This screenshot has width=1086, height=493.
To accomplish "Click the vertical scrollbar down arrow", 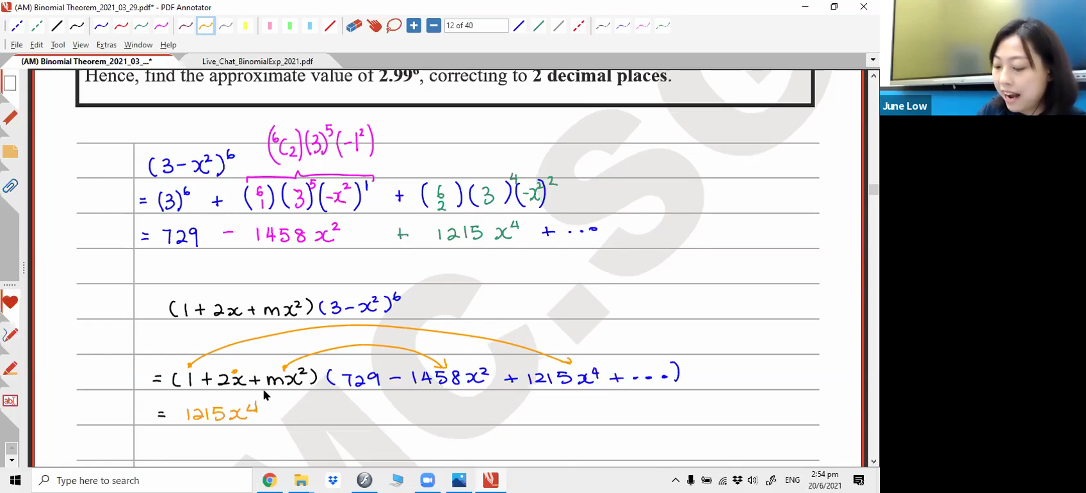I will (x=873, y=461).
